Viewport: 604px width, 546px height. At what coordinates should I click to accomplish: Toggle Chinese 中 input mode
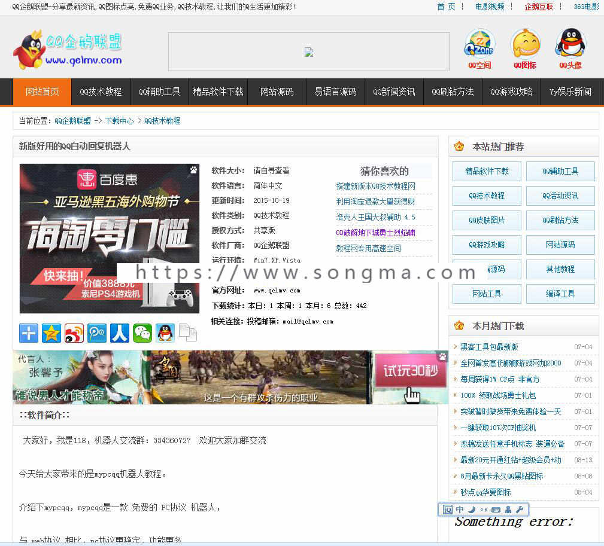click(x=460, y=510)
